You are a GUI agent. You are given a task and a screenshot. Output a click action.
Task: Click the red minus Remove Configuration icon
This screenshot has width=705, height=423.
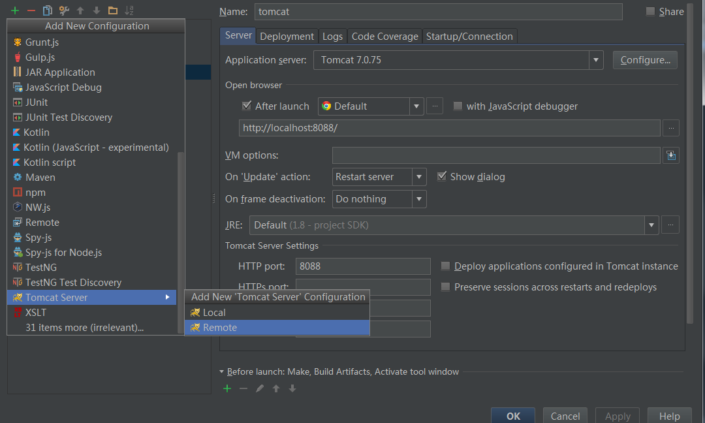pyautogui.click(x=31, y=10)
